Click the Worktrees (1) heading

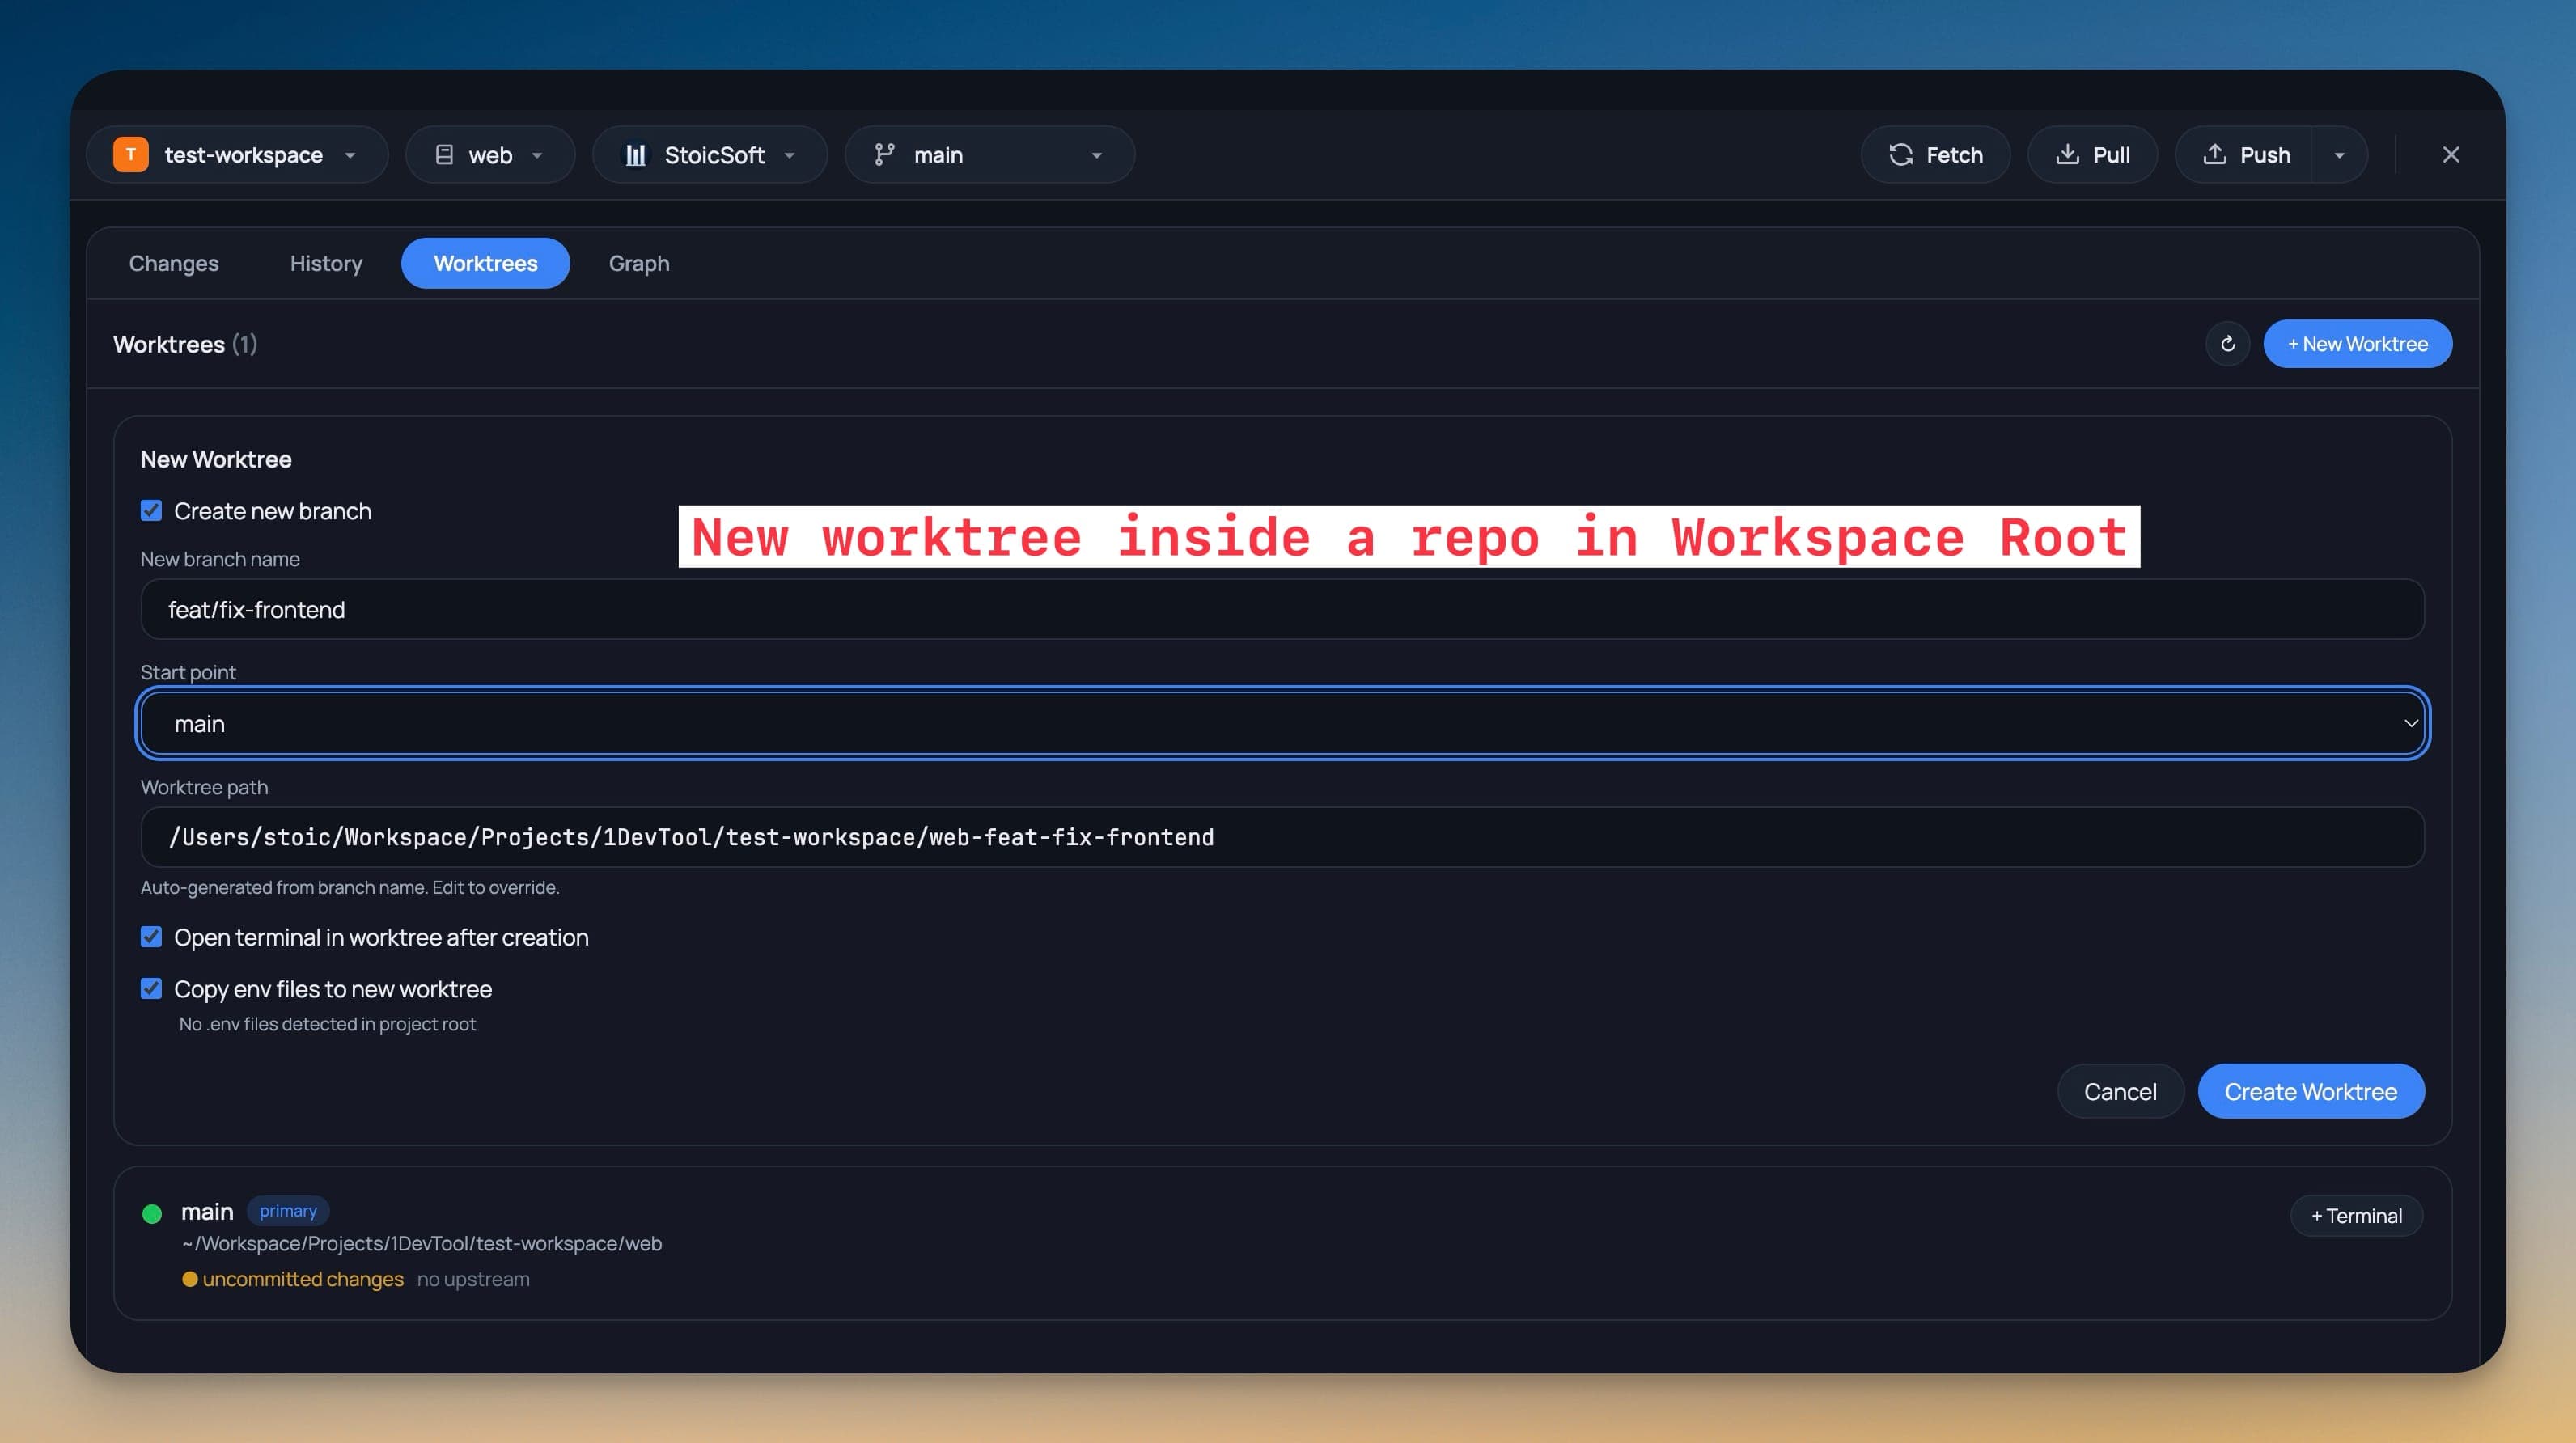[x=185, y=344]
